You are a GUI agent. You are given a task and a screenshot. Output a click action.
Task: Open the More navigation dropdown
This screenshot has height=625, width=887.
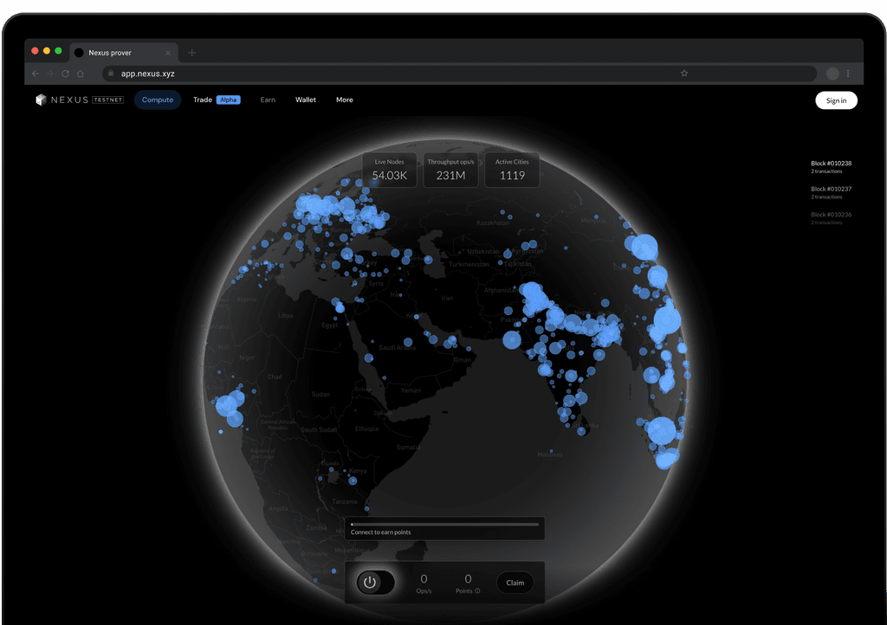[x=344, y=100]
